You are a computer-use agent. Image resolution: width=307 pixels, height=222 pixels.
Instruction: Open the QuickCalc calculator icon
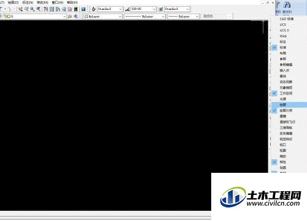(76, 9)
